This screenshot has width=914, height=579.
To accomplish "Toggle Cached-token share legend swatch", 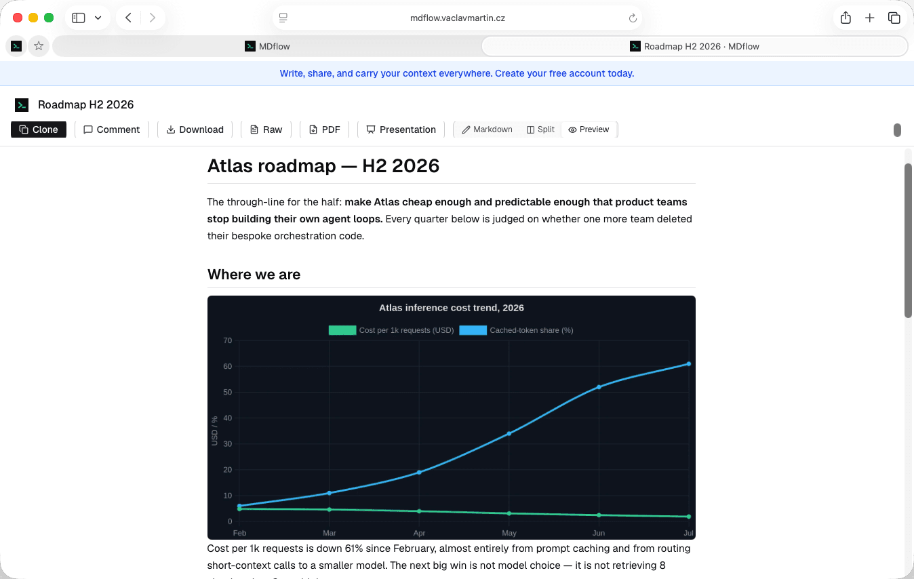I will (x=473, y=330).
